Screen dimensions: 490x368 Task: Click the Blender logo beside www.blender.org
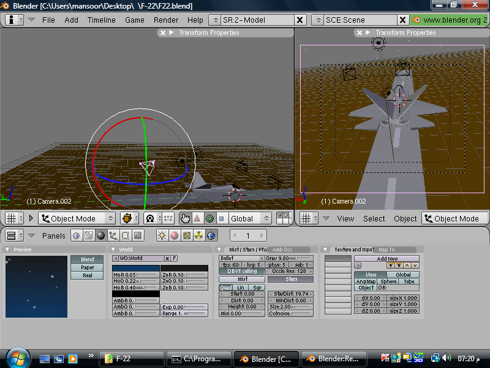point(416,20)
